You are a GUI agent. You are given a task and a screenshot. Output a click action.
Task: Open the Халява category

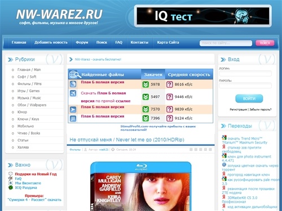tap(23, 147)
